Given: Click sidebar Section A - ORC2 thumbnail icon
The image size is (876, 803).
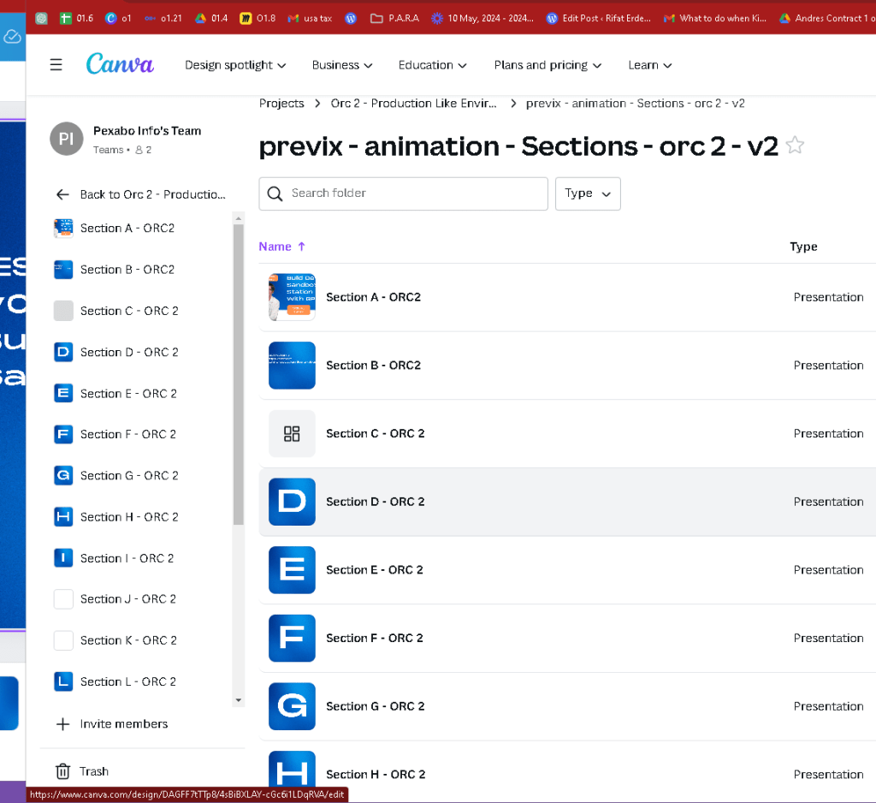Looking at the screenshot, I should 63,229.
